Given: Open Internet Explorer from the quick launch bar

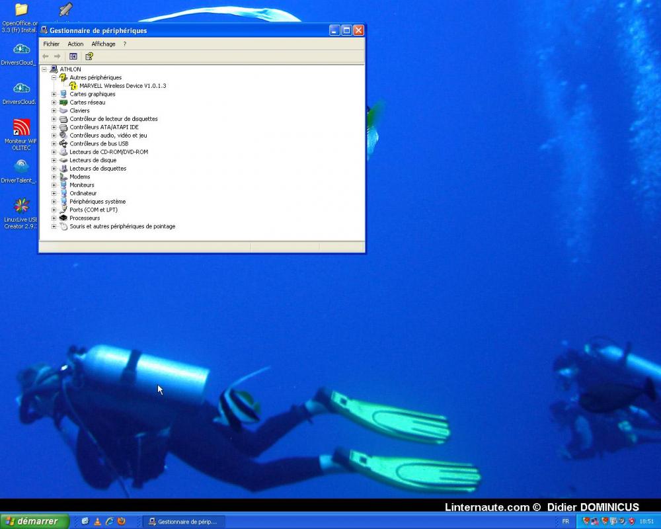Looking at the screenshot, I should click(x=109, y=521).
